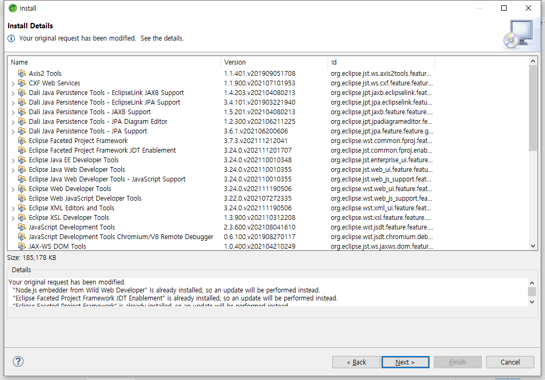The height and width of the screenshot is (380, 545).
Task: Click the Node.js embedder line in Details
Action: (166, 290)
